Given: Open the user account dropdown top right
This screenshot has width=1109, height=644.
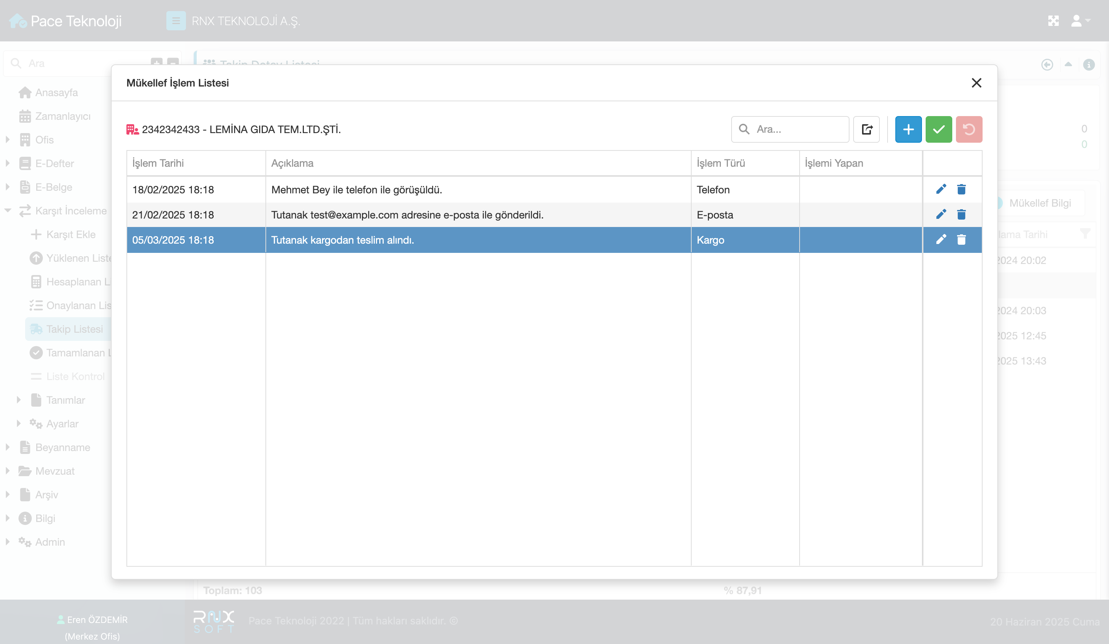Looking at the screenshot, I should pos(1080,20).
